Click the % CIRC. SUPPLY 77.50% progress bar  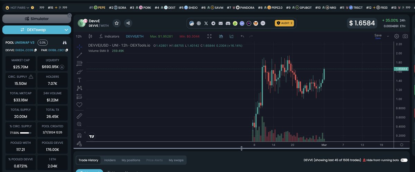click(x=26, y=133)
